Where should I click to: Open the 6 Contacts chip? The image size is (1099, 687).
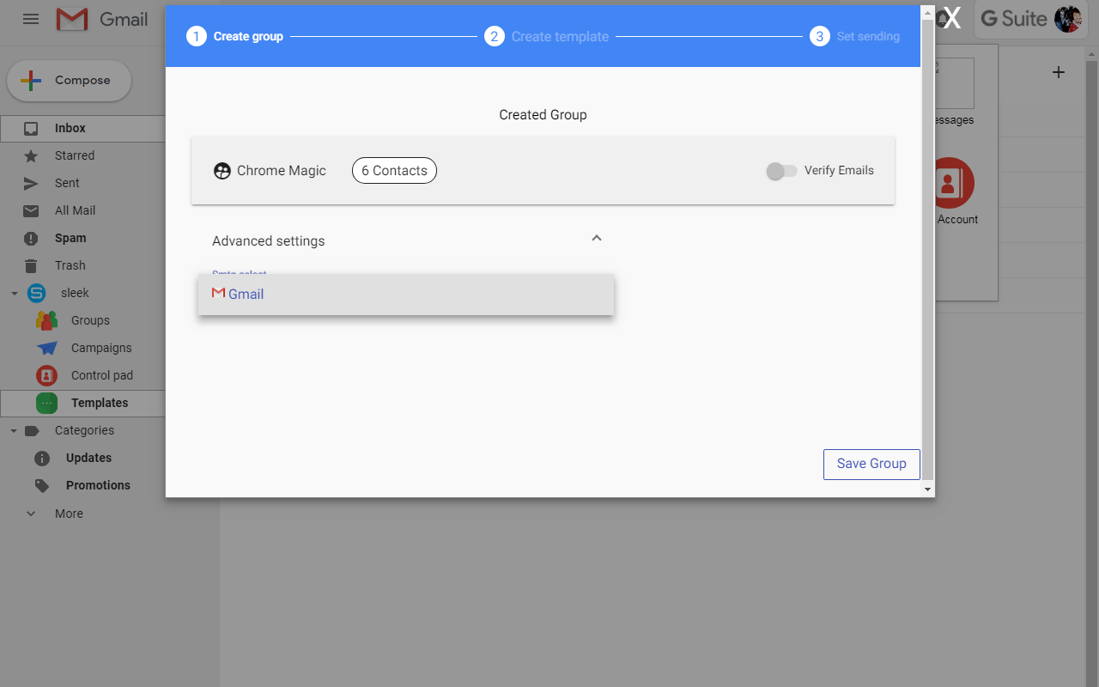394,171
